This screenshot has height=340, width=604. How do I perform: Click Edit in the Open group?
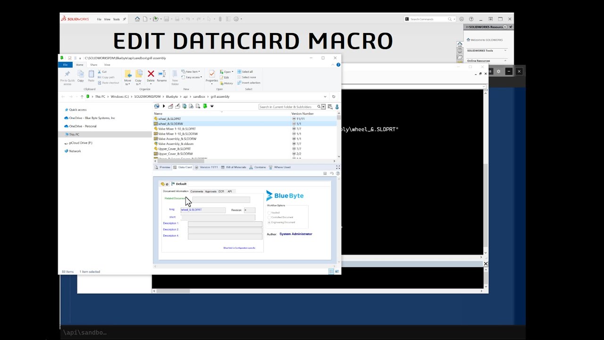click(x=225, y=77)
